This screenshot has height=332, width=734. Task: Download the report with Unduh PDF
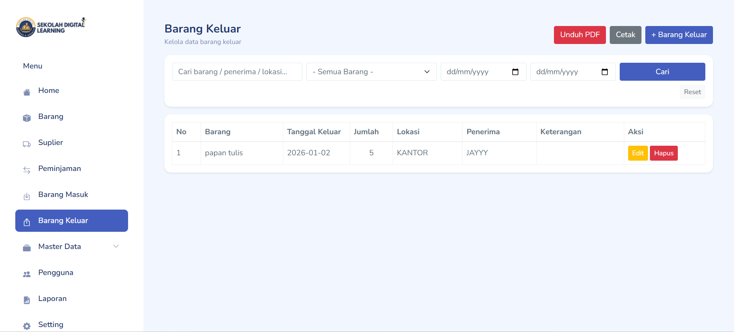click(x=580, y=35)
